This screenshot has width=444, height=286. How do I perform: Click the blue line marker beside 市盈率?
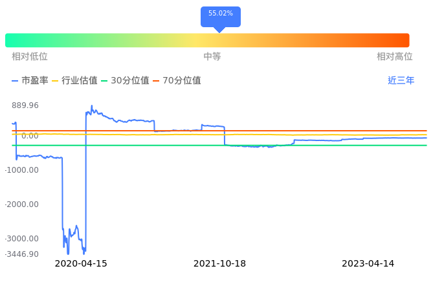coord(16,81)
